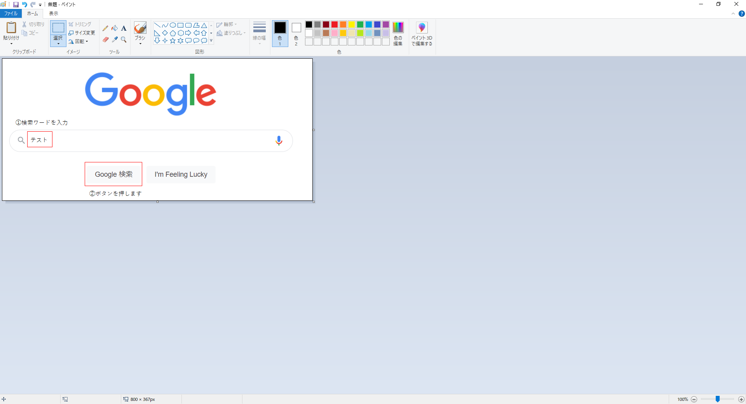Choose the yellow color swatch

[352, 24]
